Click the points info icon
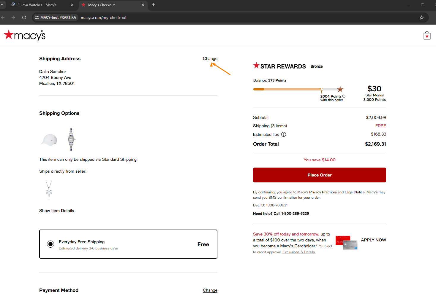436x296 pixels. pyautogui.click(x=344, y=96)
